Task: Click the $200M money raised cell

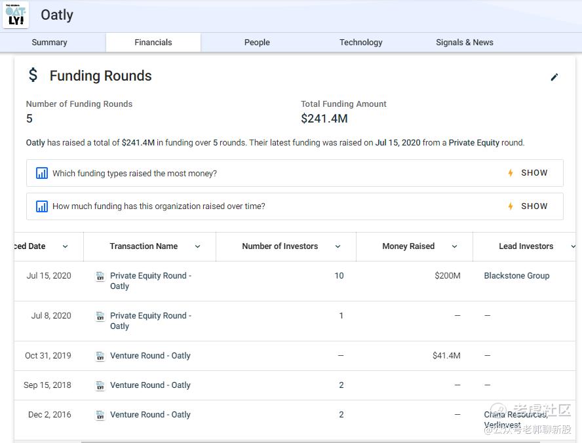Action: click(447, 276)
